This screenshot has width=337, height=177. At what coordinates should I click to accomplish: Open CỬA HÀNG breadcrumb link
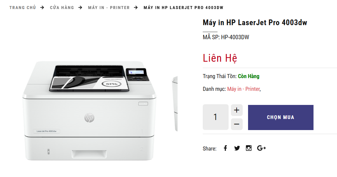[62, 7]
